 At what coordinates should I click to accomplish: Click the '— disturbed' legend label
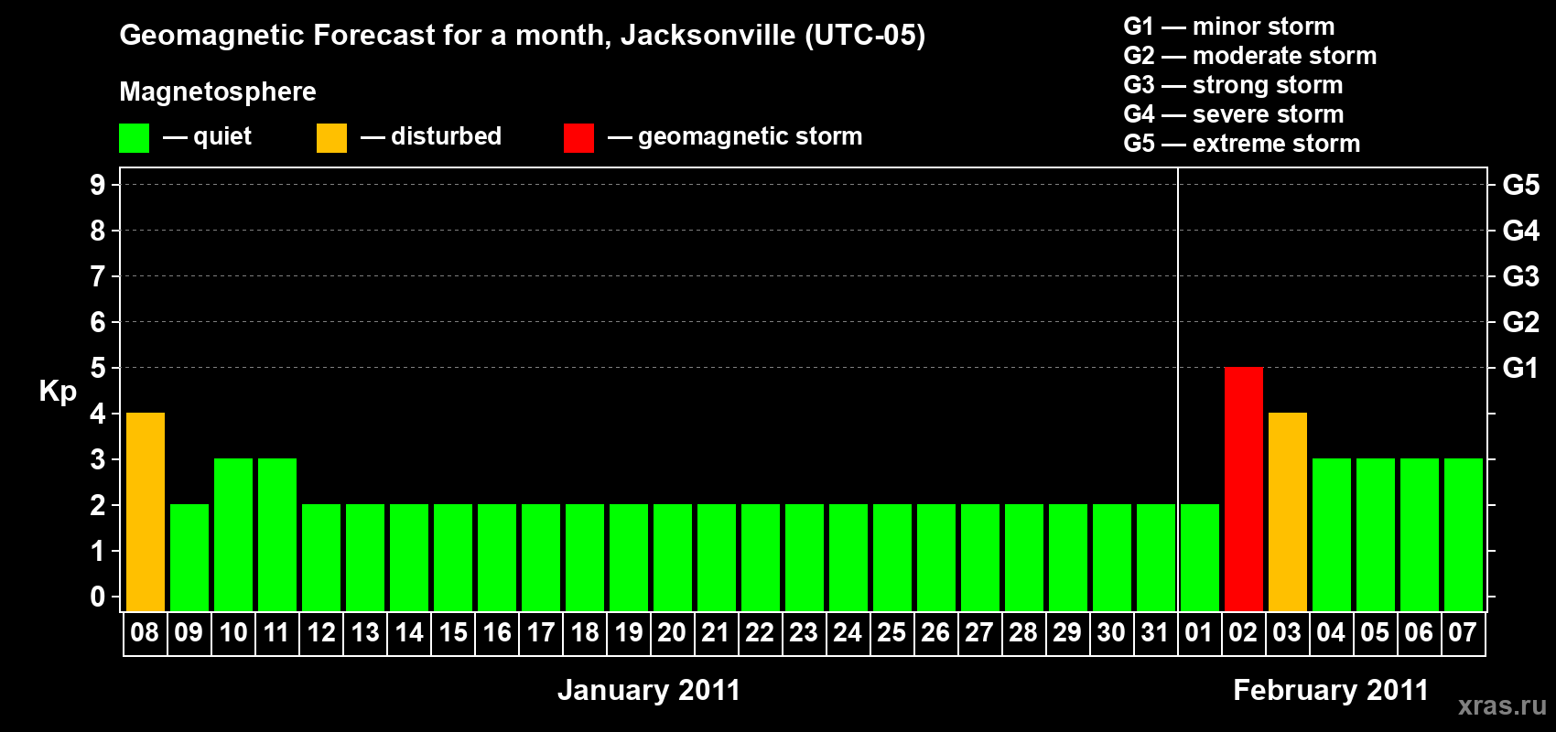pos(431,136)
